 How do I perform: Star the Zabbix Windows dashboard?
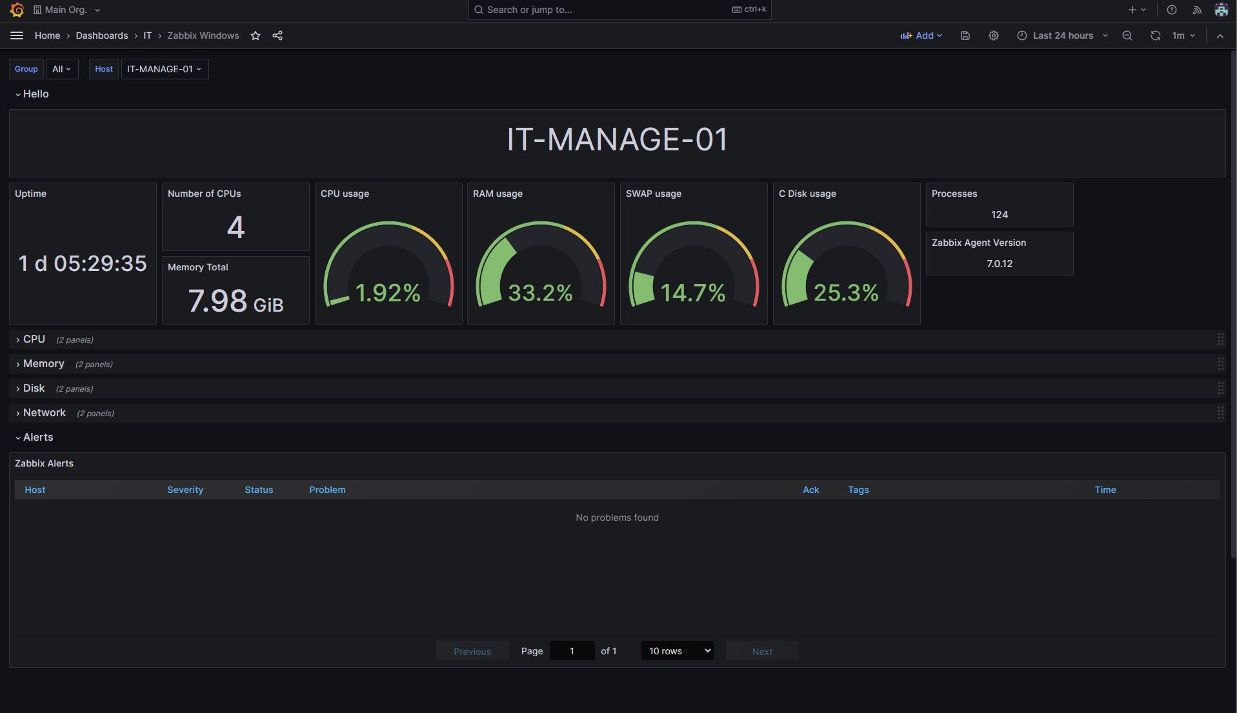256,35
